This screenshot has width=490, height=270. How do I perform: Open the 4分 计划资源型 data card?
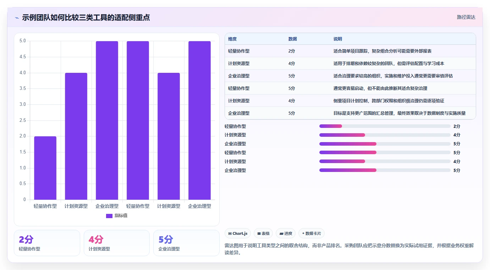pos(117,243)
